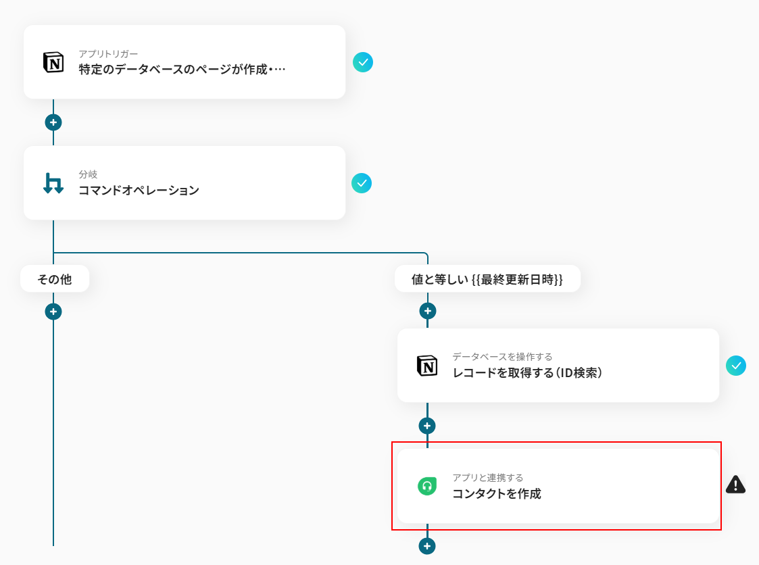Select the 値と等しい {{最終更新日時}} branch label
Screen dimensions: 759x565
pos(487,279)
